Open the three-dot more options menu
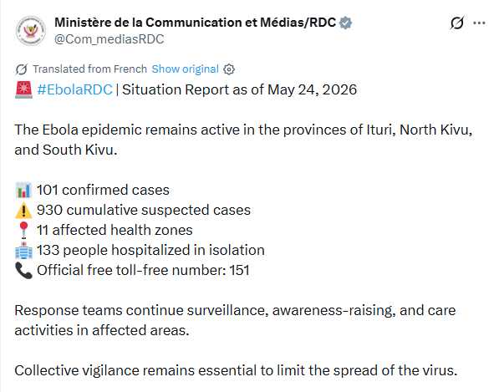This screenshot has height=392, width=499. click(479, 23)
